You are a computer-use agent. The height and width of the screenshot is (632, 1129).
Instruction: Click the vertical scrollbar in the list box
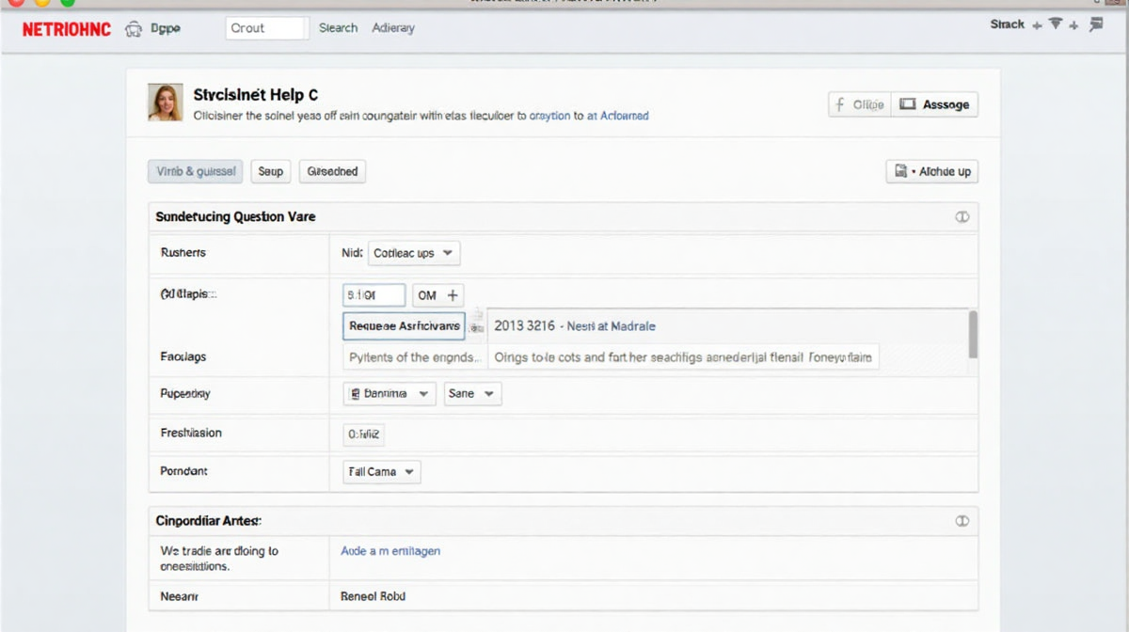973,334
